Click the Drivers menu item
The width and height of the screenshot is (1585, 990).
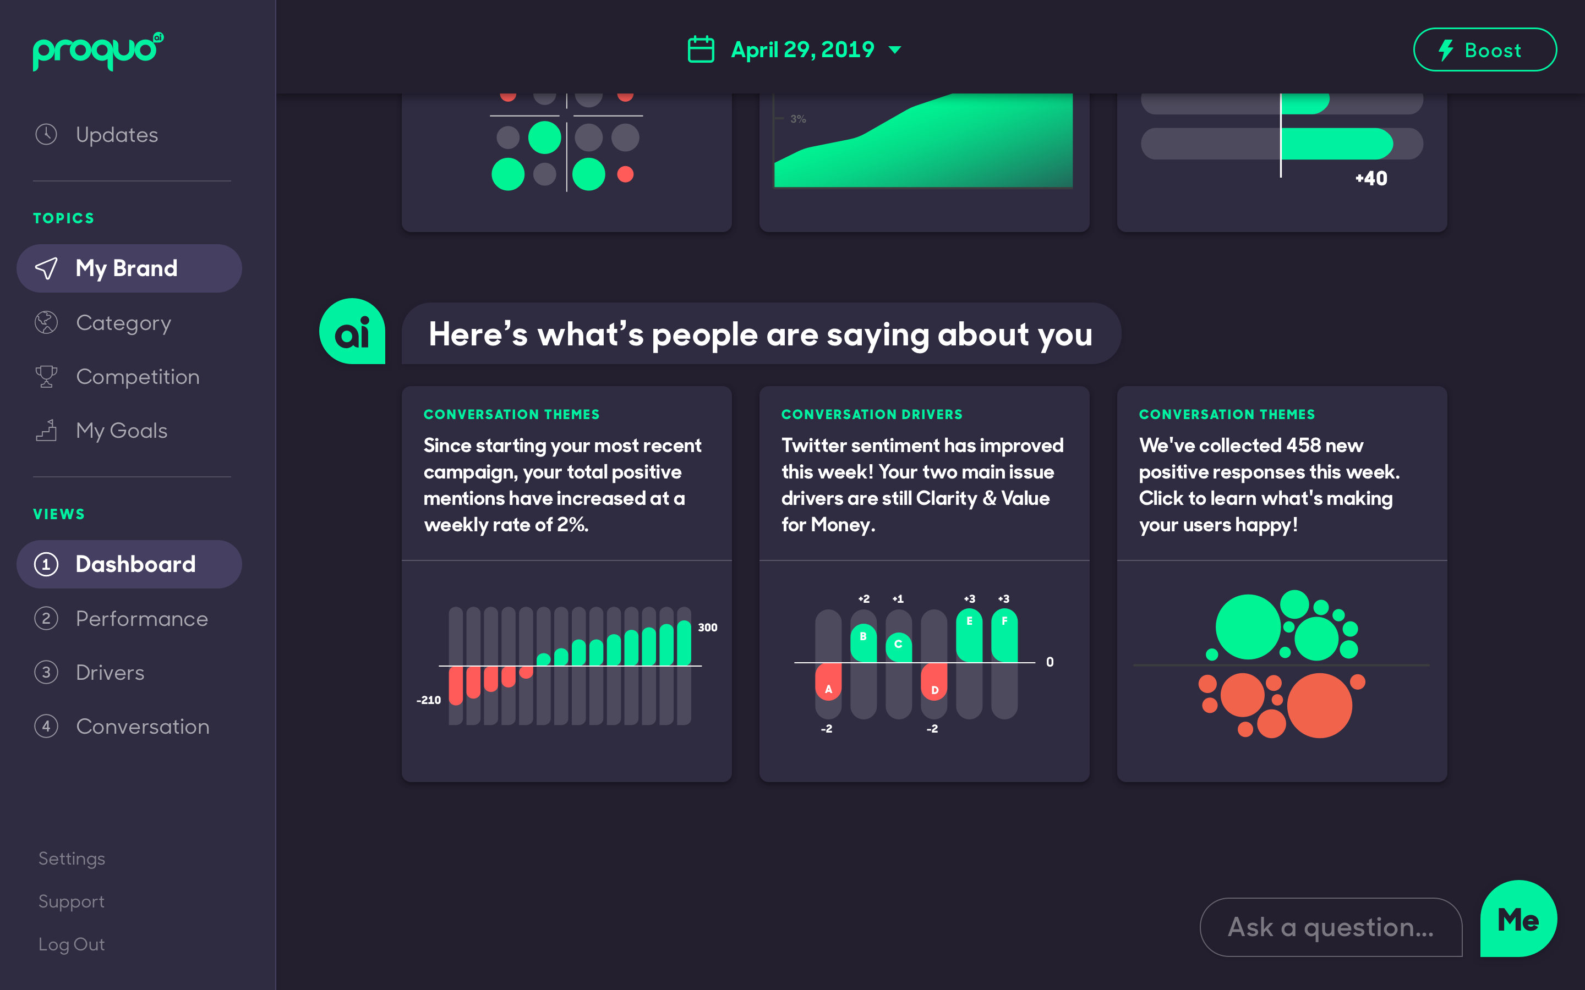[x=111, y=672]
